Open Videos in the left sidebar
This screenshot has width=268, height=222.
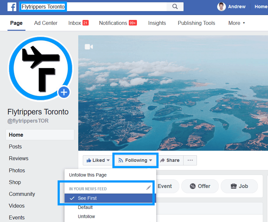tap(17, 206)
